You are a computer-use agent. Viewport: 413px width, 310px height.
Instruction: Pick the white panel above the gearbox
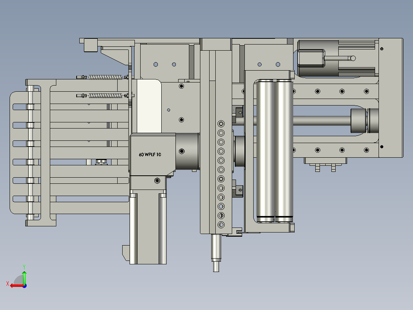click(149, 106)
